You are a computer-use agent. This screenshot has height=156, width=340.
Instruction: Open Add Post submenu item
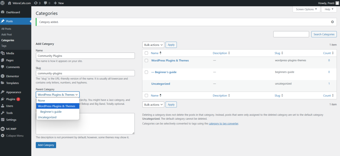7,34
